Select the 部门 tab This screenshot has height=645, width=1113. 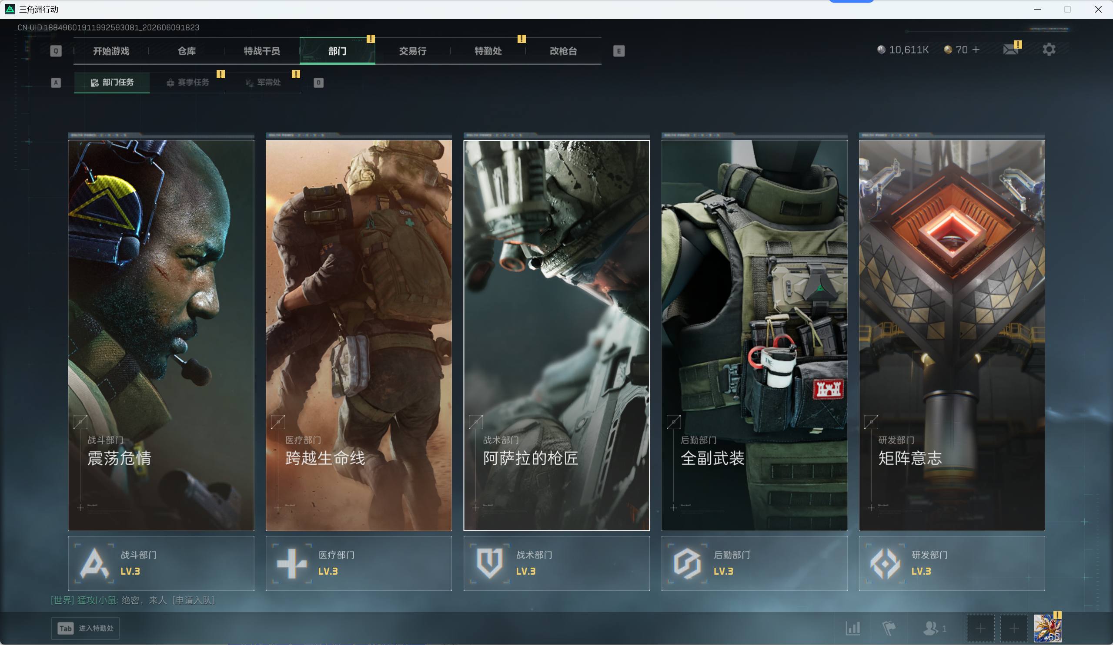click(338, 51)
